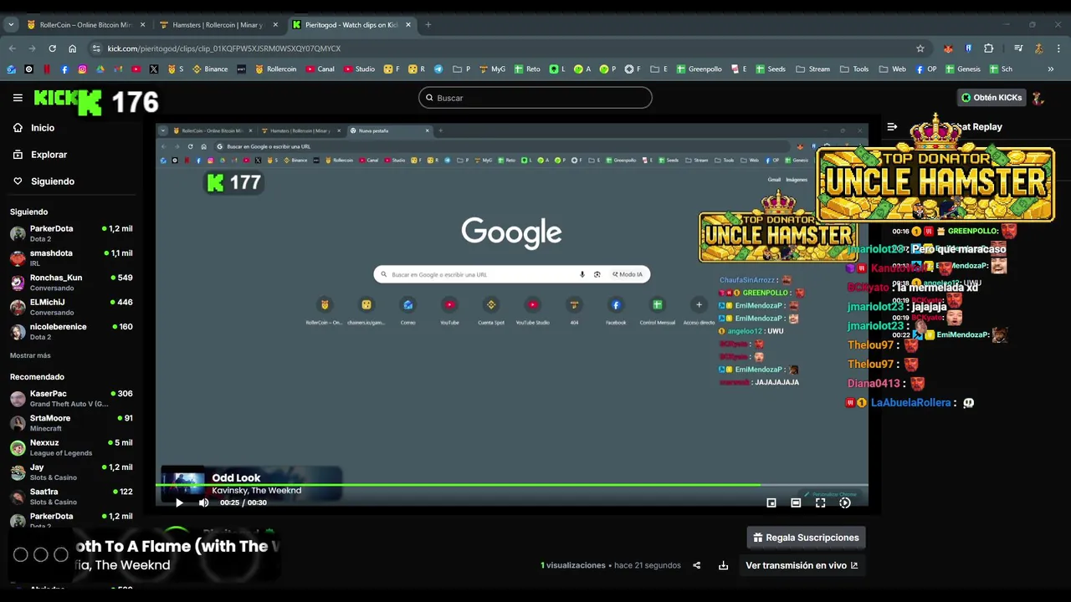Click Regala Suscripciones button

click(x=806, y=538)
